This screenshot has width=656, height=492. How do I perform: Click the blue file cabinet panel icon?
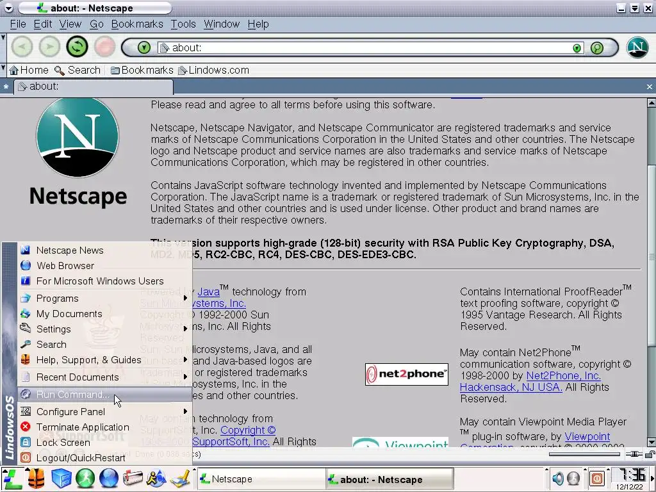tap(61, 479)
